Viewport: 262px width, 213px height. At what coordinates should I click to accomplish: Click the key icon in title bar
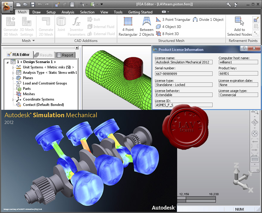point(228,4)
